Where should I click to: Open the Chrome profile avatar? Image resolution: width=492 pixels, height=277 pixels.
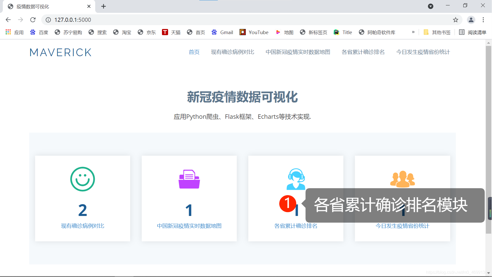click(x=471, y=20)
